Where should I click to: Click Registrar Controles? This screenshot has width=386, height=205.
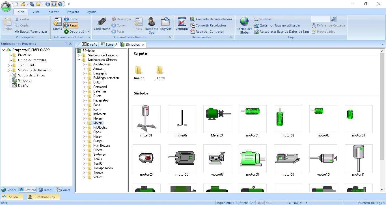point(207,32)
